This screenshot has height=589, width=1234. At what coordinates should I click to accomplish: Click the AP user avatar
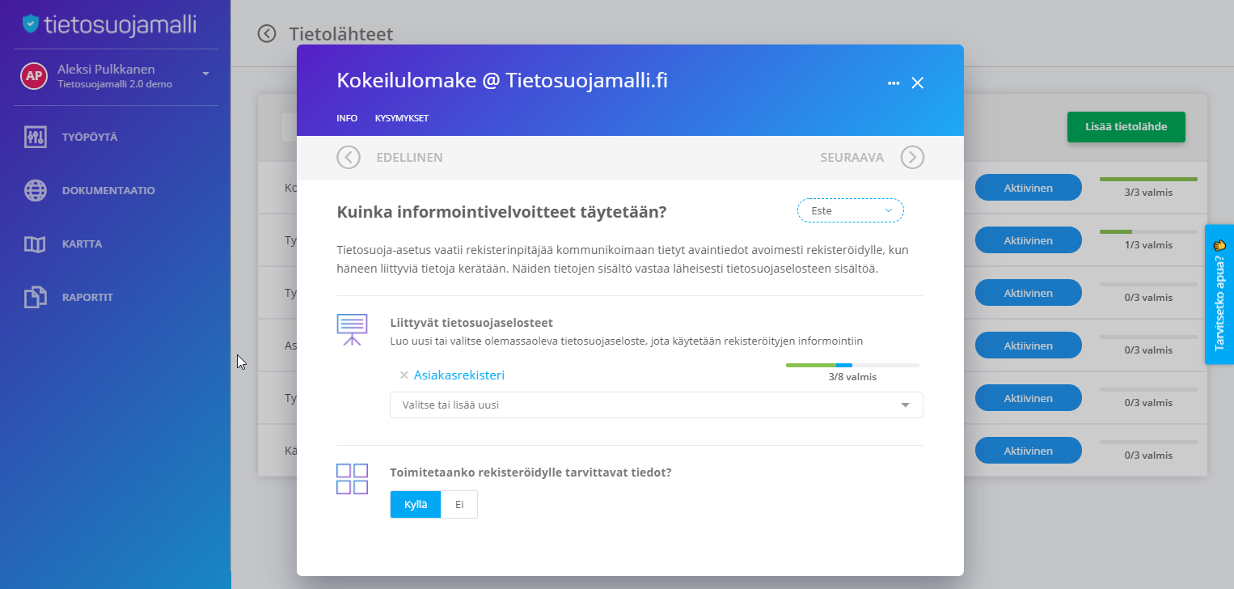click(x=33, y=75)
